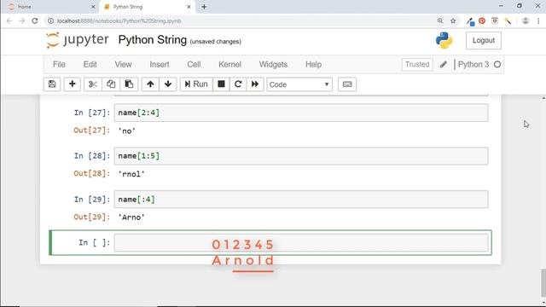The width and height of the screenshot is (546, 307).
Task: Interrupt the kernel with stop icon
Action: [x=221, y=84]
